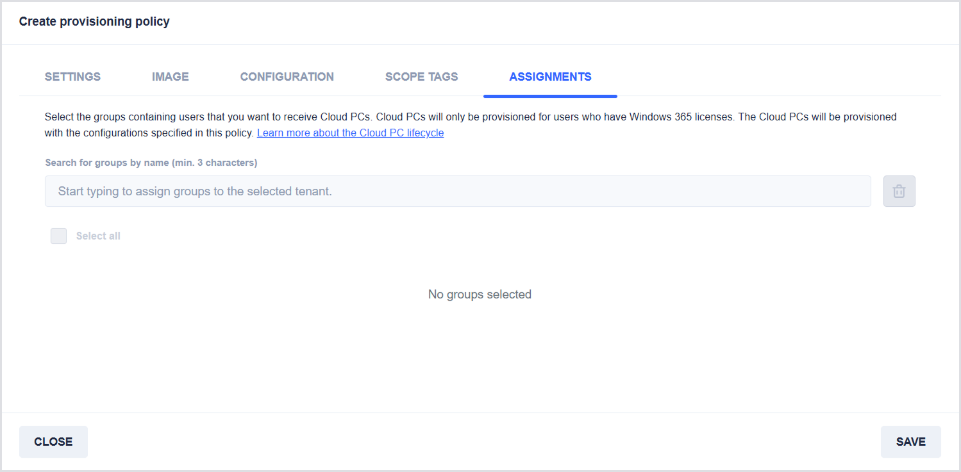Click the 'Start typing to assign groups' placeholder
Image resolution: width=961 pixels, height=472 pixels.
coord(195,191)
